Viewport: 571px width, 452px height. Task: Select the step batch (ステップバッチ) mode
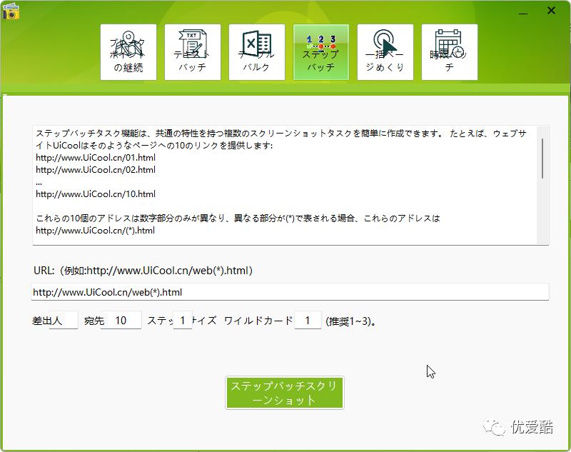[x=320, y=52]
